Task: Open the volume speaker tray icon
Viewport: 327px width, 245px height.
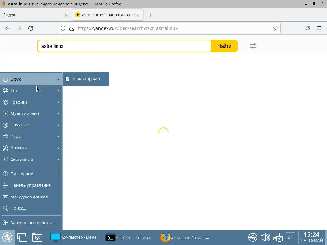Action: (x=265, y=237)
